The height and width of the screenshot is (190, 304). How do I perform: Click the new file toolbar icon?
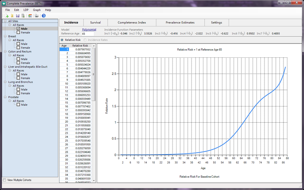(x=7, y=16)
